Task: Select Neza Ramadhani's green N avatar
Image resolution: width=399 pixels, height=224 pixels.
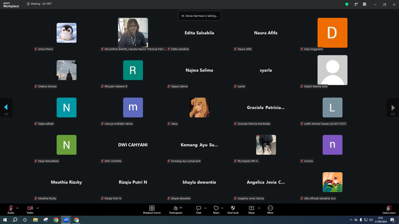Action: [x=67, y=145]
